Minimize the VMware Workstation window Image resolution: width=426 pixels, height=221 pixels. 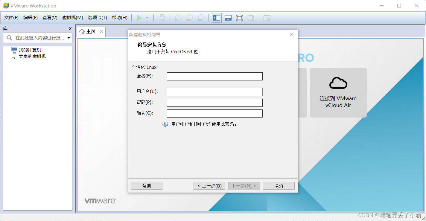coord(382,6)
